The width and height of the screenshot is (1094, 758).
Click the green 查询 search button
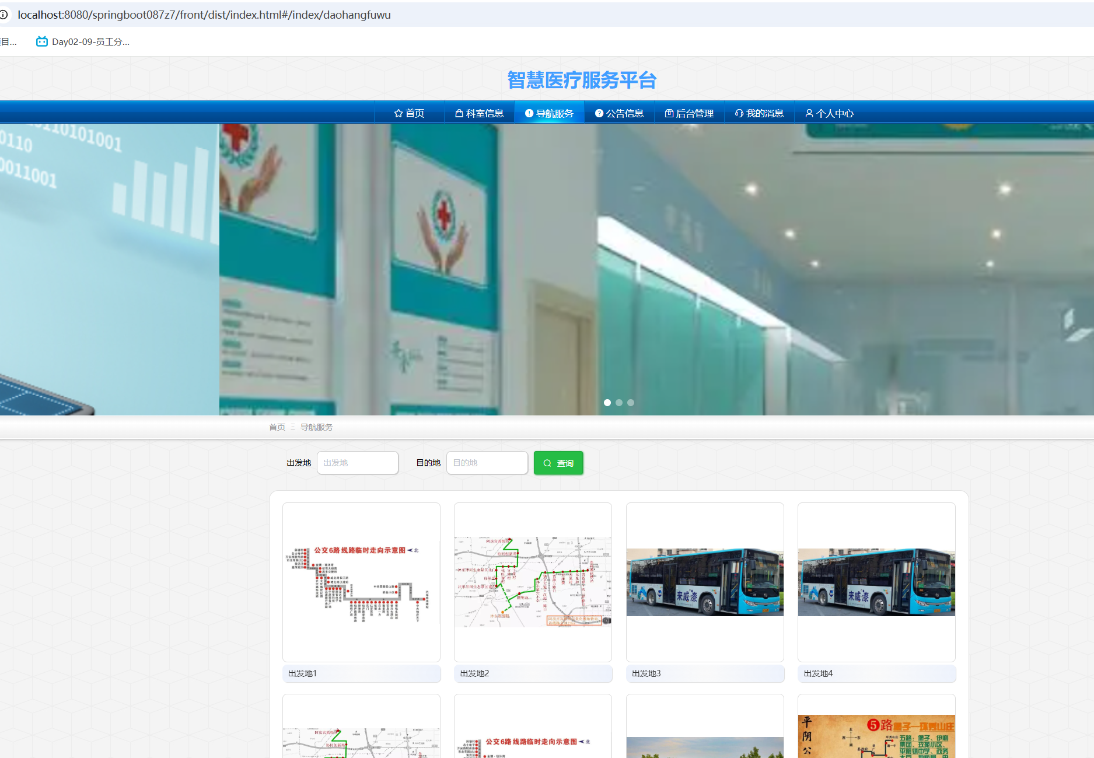(x=558, y=463)
